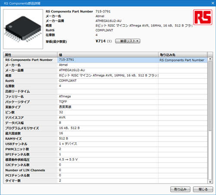Click the ATMEGA16U2 chip product thumbnail
216x195 pixels.
23,29
